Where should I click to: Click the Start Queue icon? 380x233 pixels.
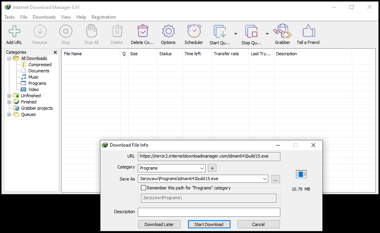pyautogui.click(x=220, y=31)
